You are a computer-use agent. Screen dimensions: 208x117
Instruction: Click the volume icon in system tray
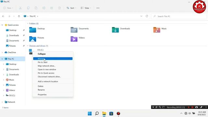189,113
